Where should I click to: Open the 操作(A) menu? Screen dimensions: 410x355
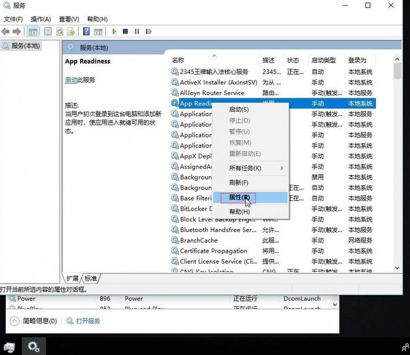[41, 20]
